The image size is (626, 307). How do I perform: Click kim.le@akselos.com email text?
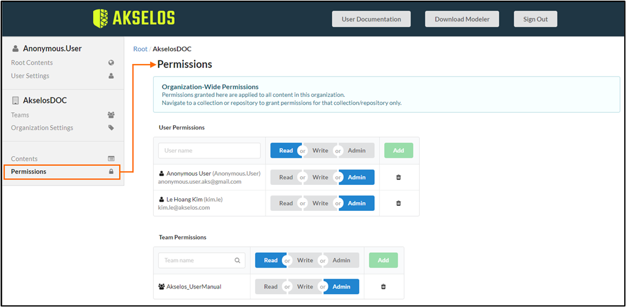184,208
